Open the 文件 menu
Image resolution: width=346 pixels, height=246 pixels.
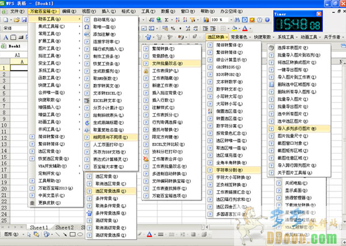(17, 11)
